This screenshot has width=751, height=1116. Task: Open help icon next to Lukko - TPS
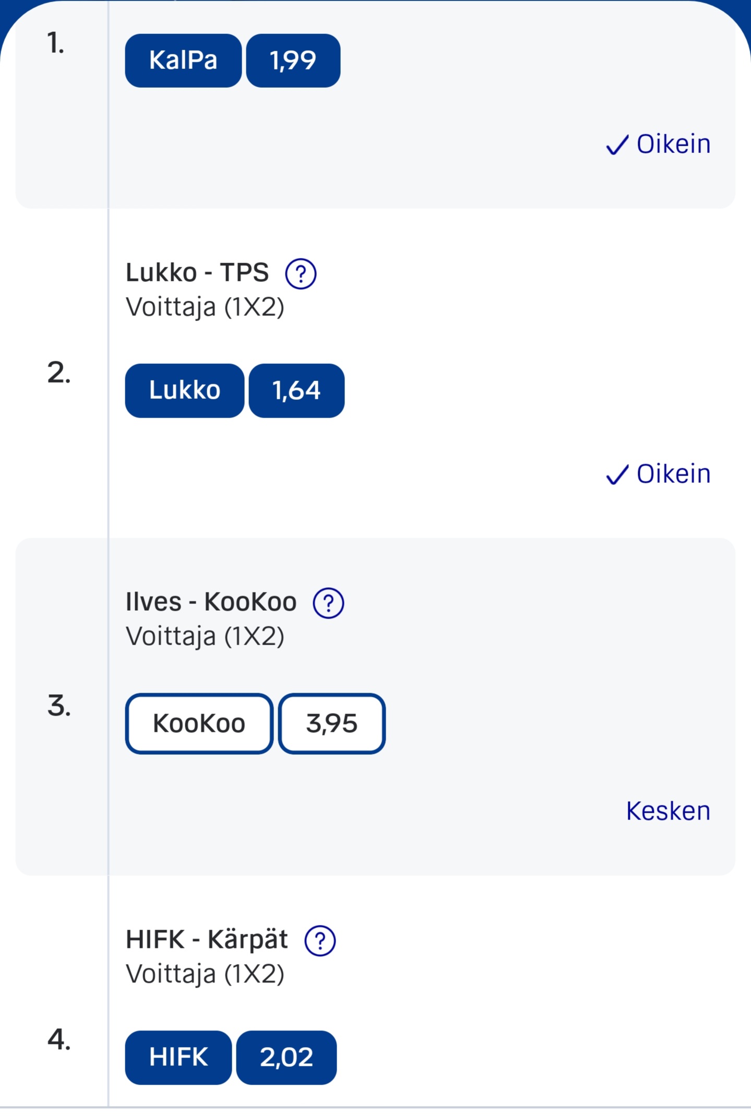301,274
